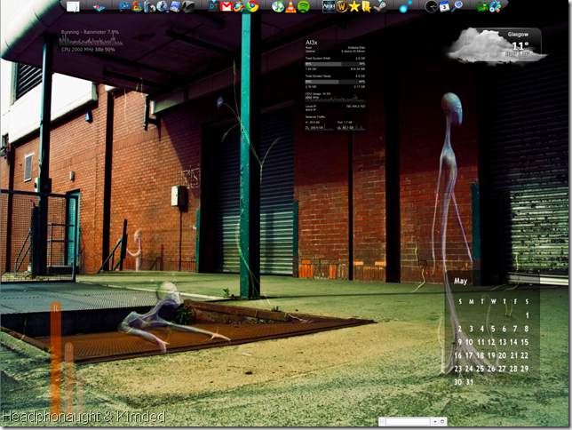Open the analog clock icon in dock
Image resolution: width=572 pixels, height=430 pixels.
click(x=431, y=6)
